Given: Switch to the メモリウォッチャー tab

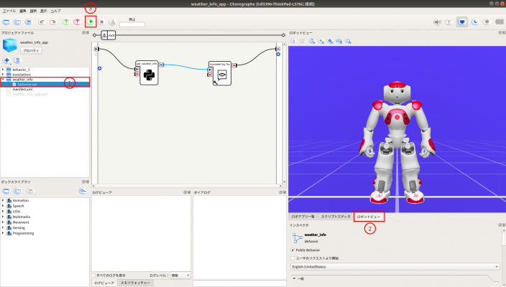Looking at the screenshot, I should point(134,283).
